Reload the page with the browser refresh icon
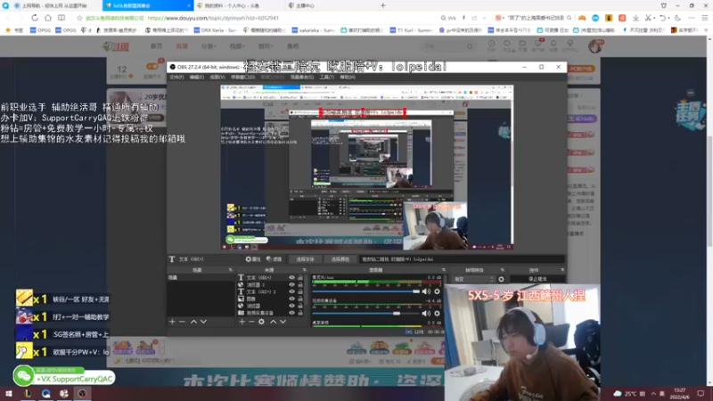713x401 pixels. pyautogui.click(x=35, y=18)
